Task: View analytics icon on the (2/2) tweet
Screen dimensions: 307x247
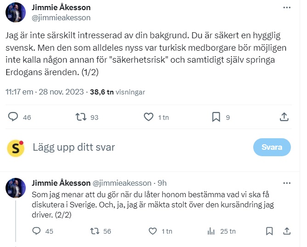Action: [x=212, y=231]
